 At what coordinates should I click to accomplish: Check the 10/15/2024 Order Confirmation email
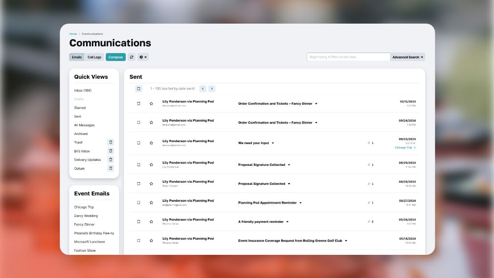click(139, 103)
